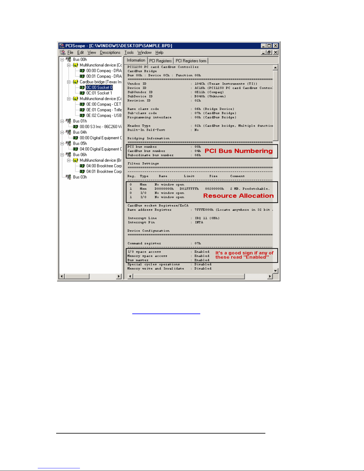The width and height of the screenshot is (364, 471).
Task: Open the PCI Registers form tab
Action: [x=191, y=61]
